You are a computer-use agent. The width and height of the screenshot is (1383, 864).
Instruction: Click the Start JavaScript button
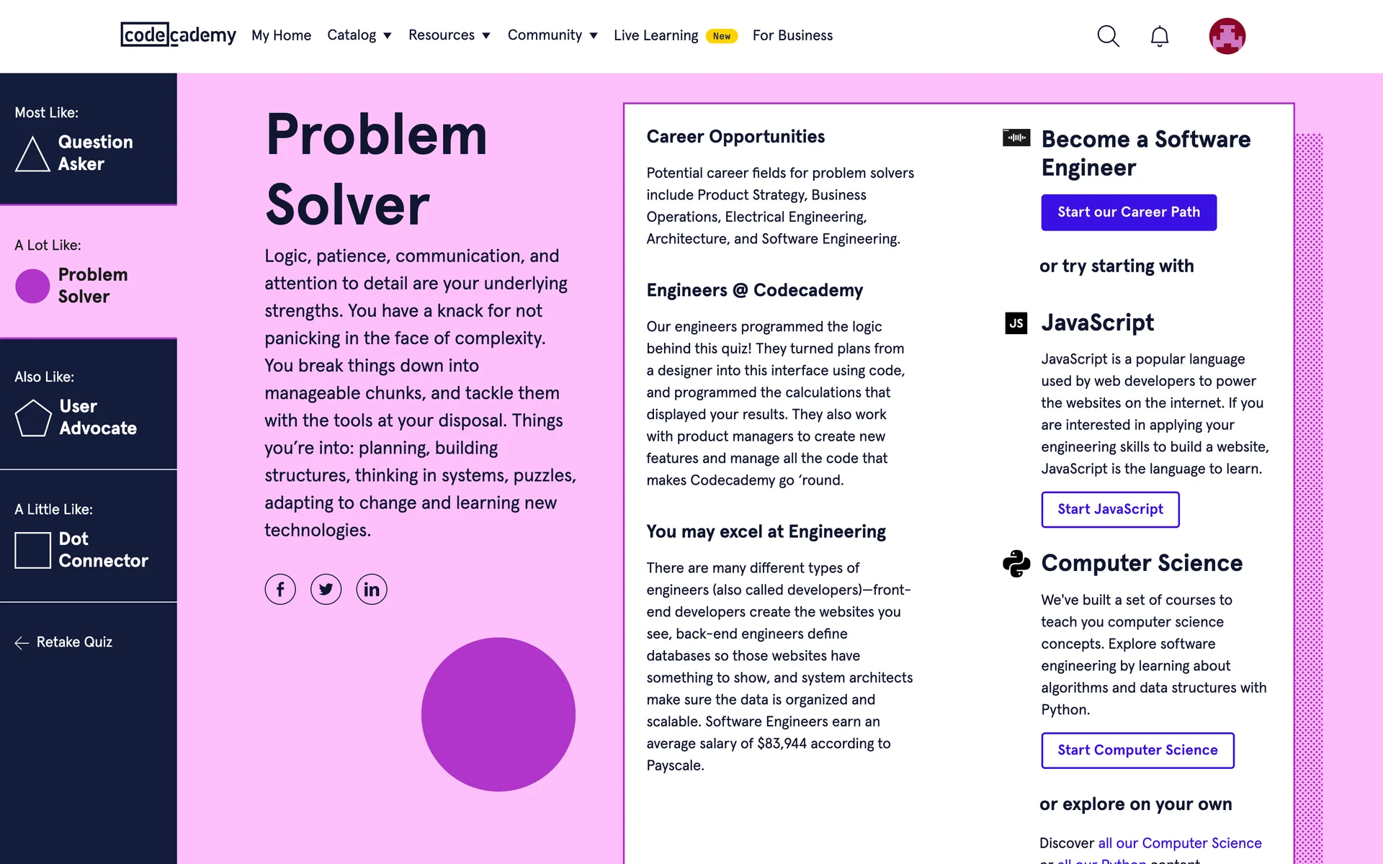coord(1110,510)
